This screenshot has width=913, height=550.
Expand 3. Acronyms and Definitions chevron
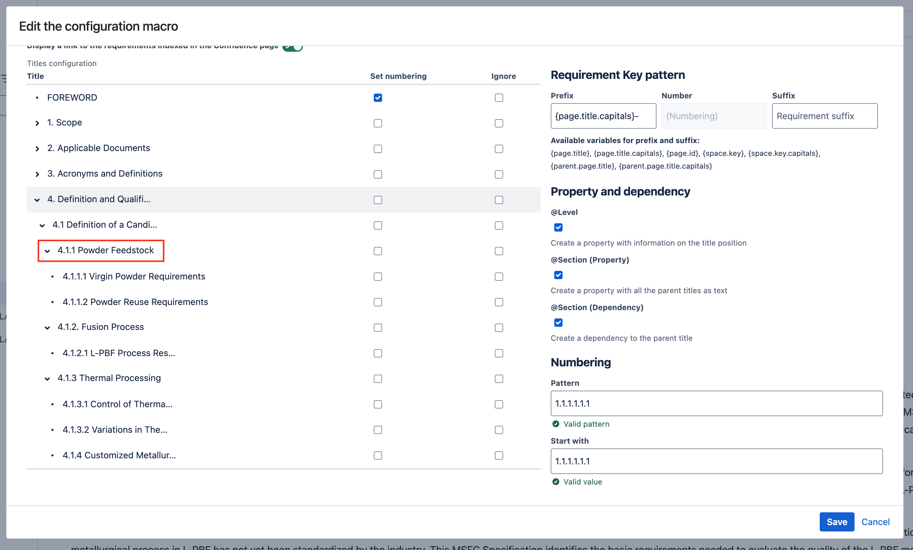(x=37, y=174)
